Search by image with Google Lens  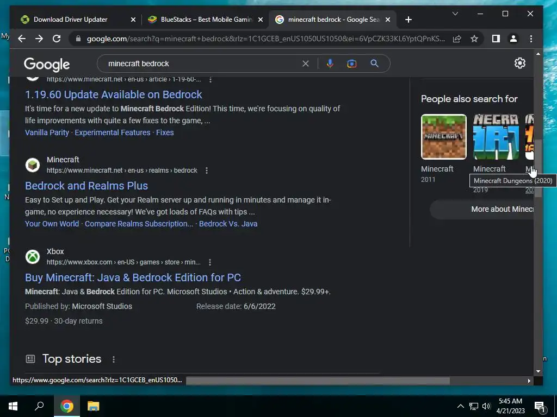[x=352, y=64]
